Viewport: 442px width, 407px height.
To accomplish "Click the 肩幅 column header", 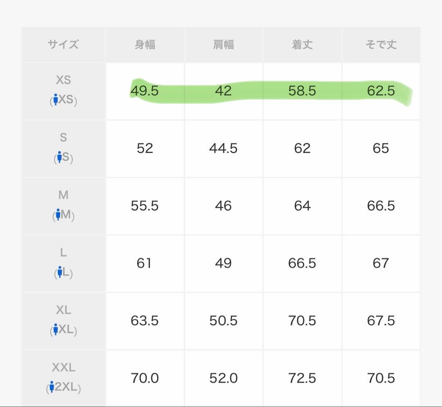I will (x=223, y=44).
